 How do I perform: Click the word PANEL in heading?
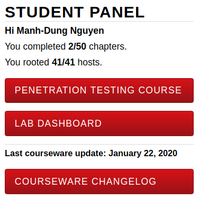point(117,12)
